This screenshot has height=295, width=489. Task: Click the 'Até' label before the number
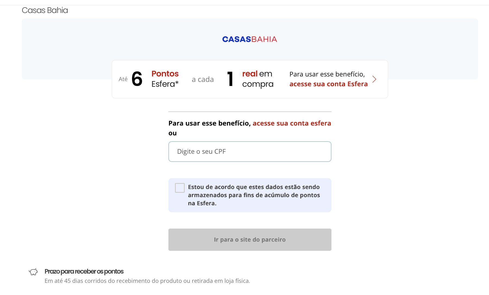click(x=123, y=79)
